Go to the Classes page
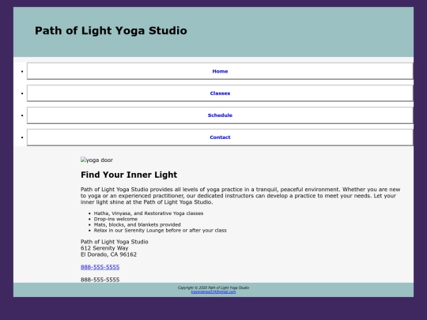This screenshot has height=320, width=427. coord(220,93)
